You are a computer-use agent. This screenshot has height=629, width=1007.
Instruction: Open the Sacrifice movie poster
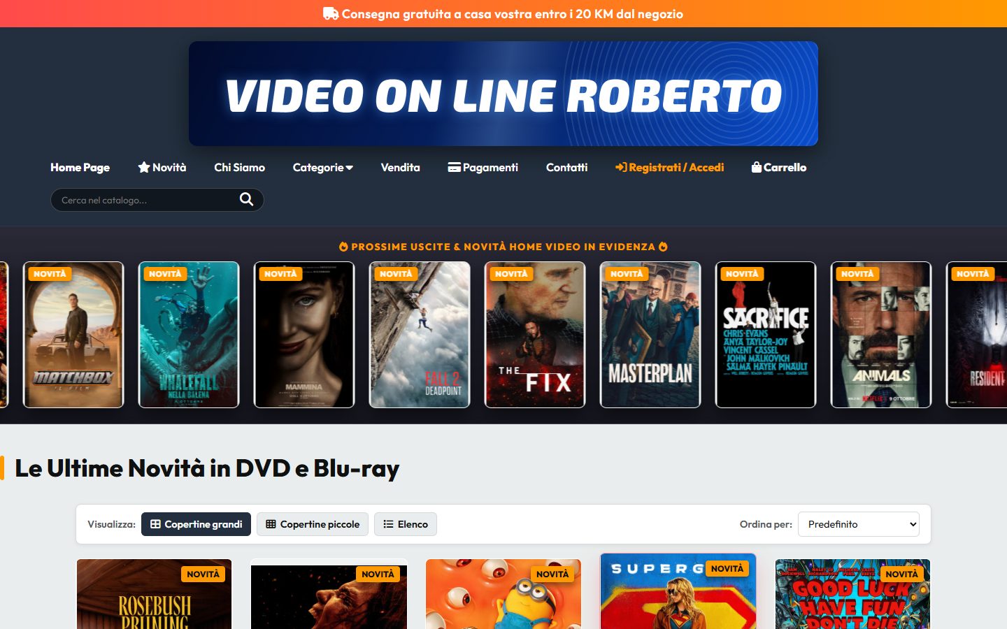coord(766,335)
